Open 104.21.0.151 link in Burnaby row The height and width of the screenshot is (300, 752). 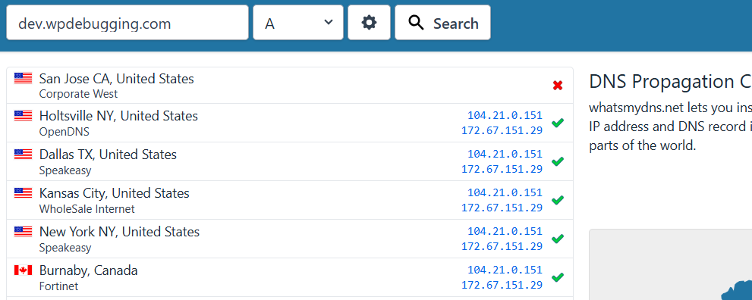(505, 270)
